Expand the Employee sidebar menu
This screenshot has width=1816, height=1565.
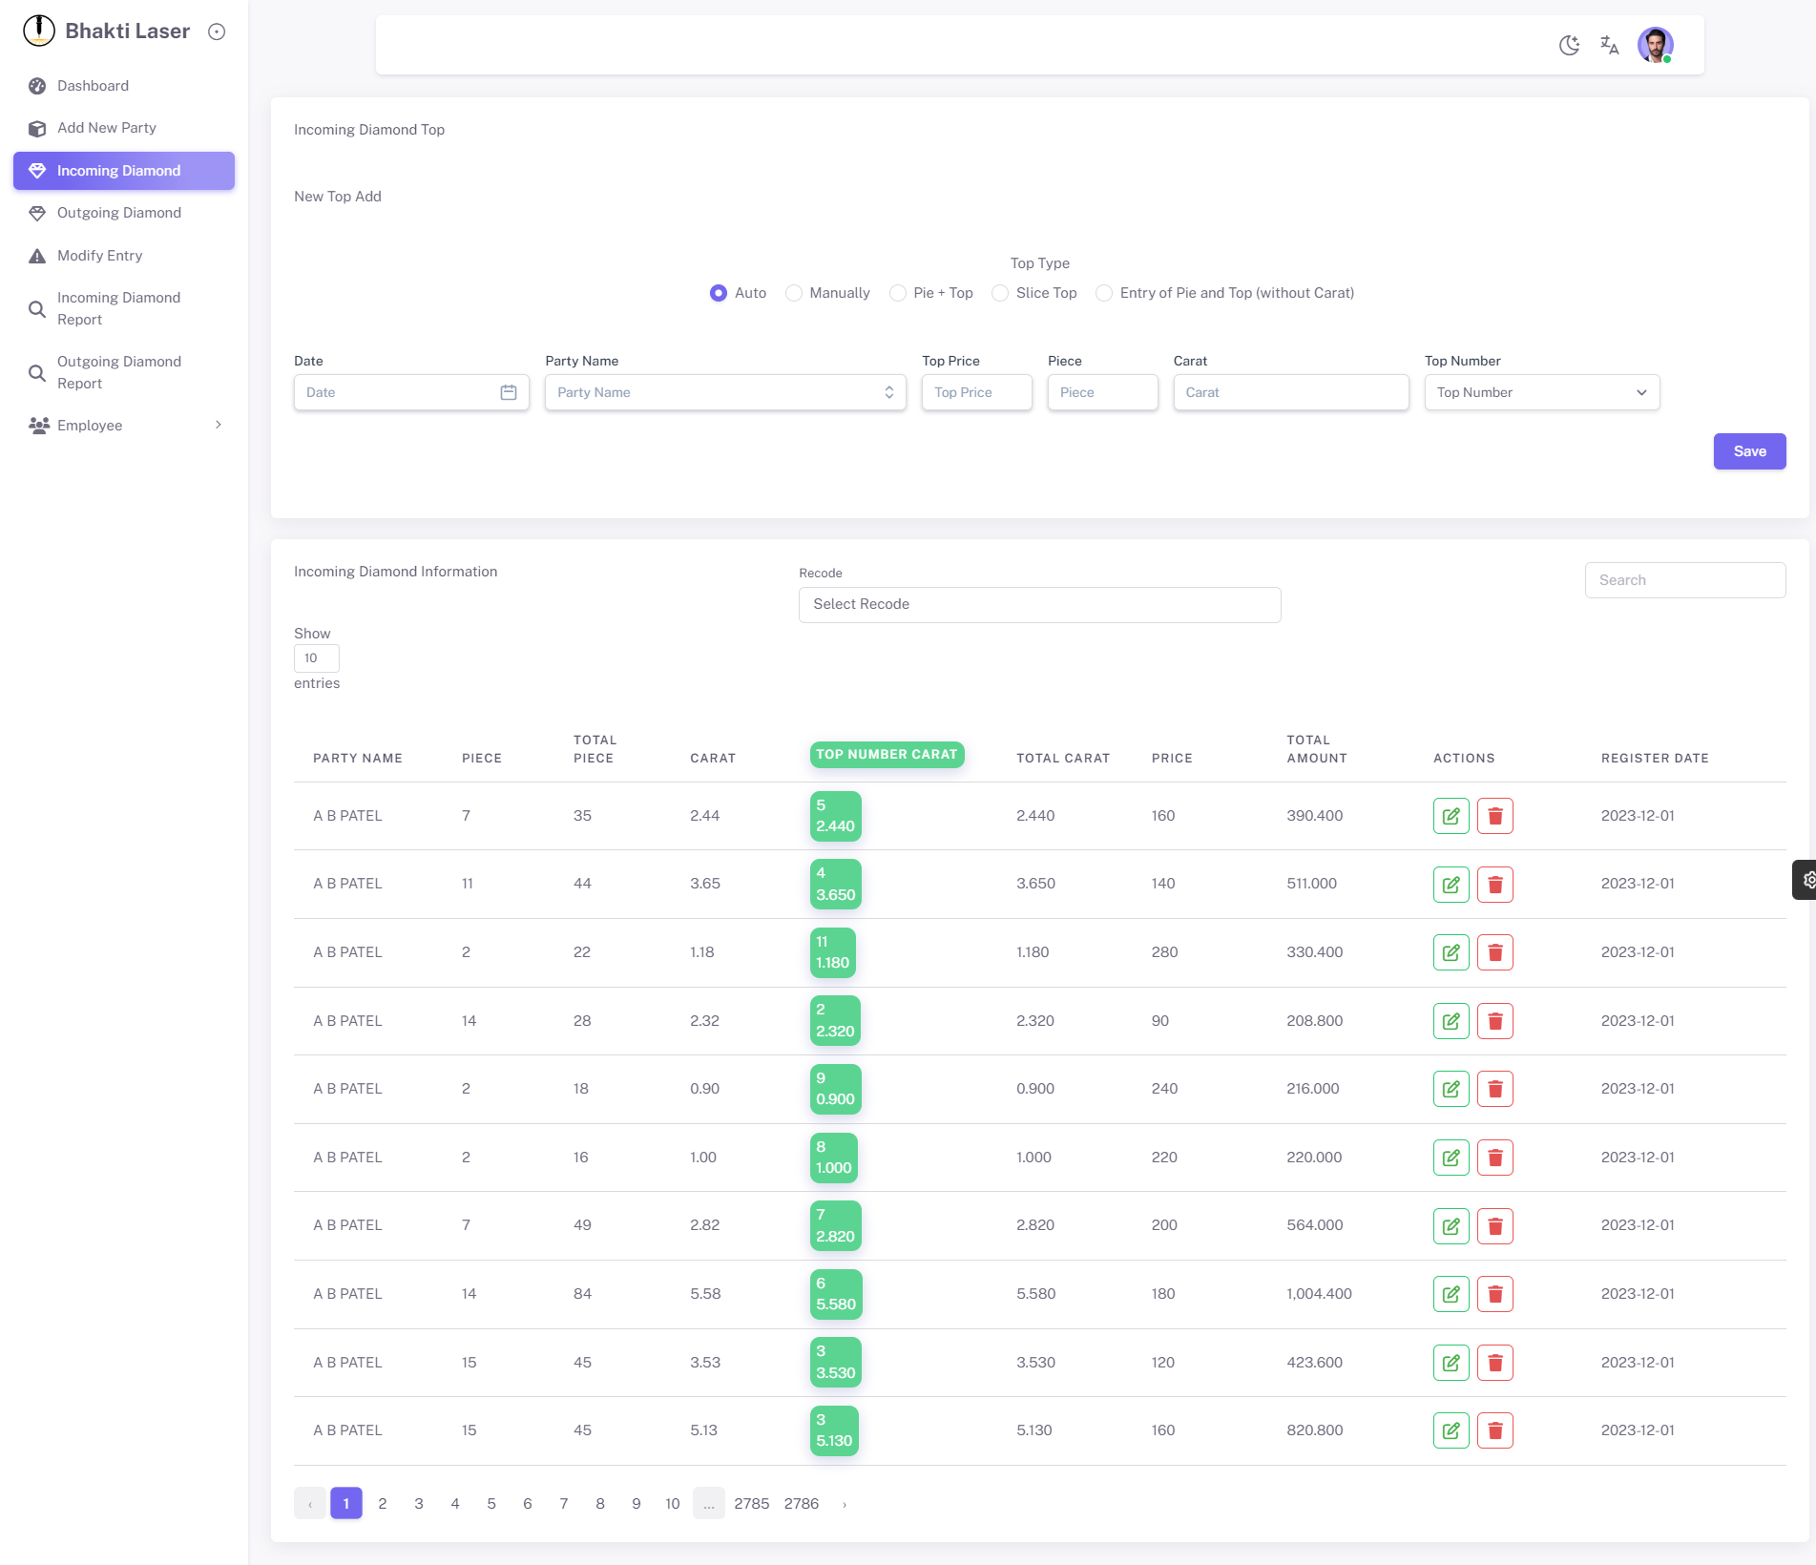(124, 426)
